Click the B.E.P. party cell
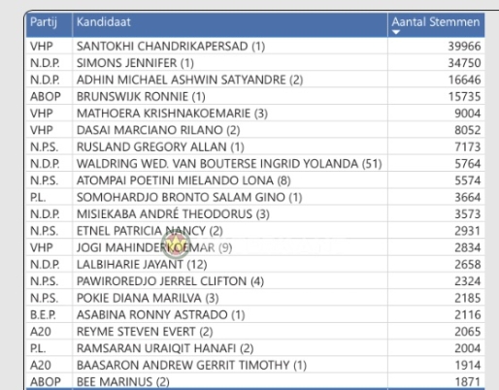 click(x=43, y=315)
